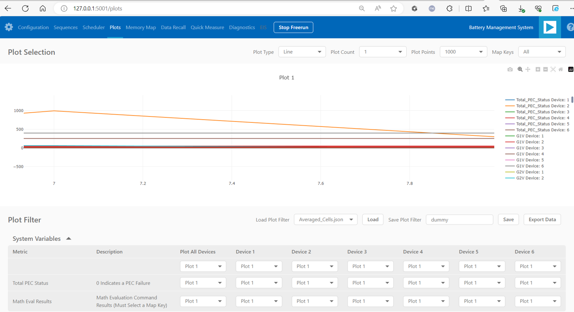Toggle Total_PEC_Status Device: 2 legend trace
The height and width of the screenshot is (312, 574).
(x=542, y=106)
